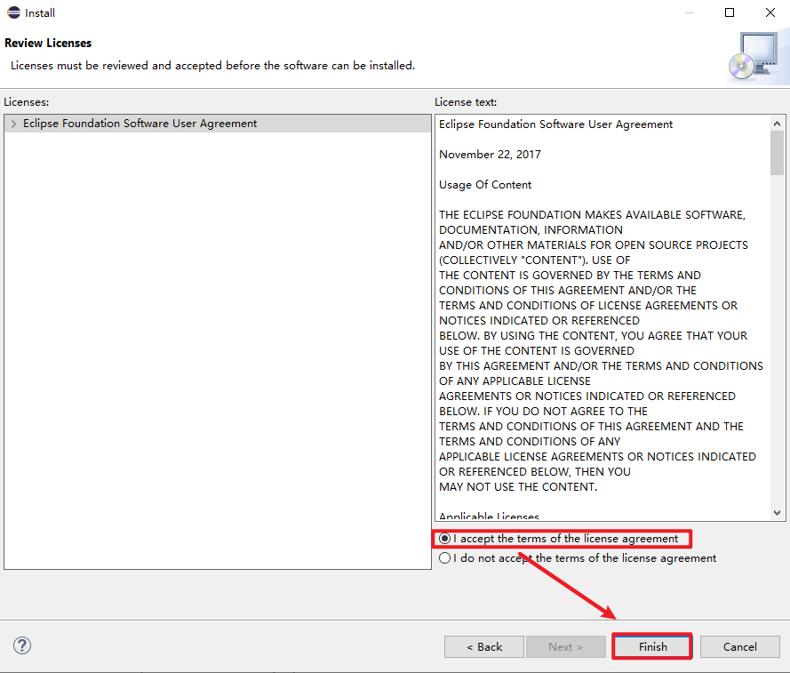Screen dimensions: 790x673
Task: Go to previous page with Back button
Action: [484, 646]
